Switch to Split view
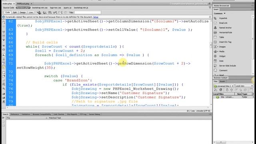Viewport: 256px width, 144px height. 15,12
